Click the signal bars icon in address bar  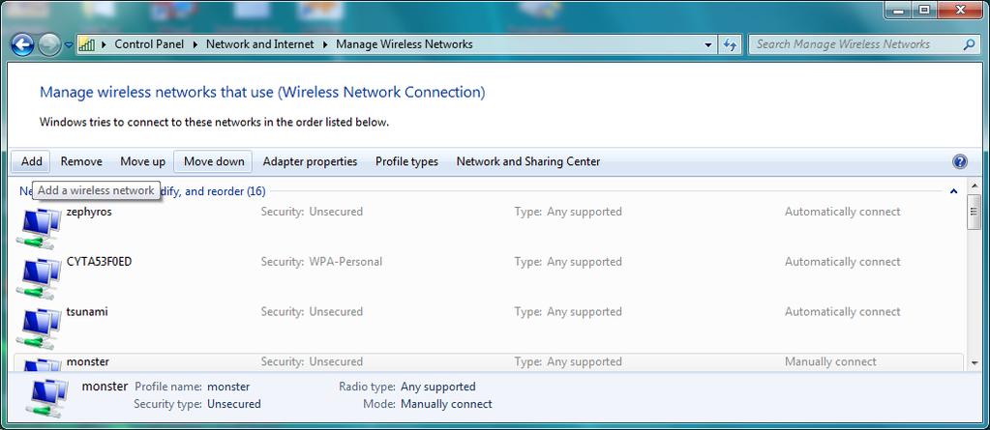[x=86, y=44]
